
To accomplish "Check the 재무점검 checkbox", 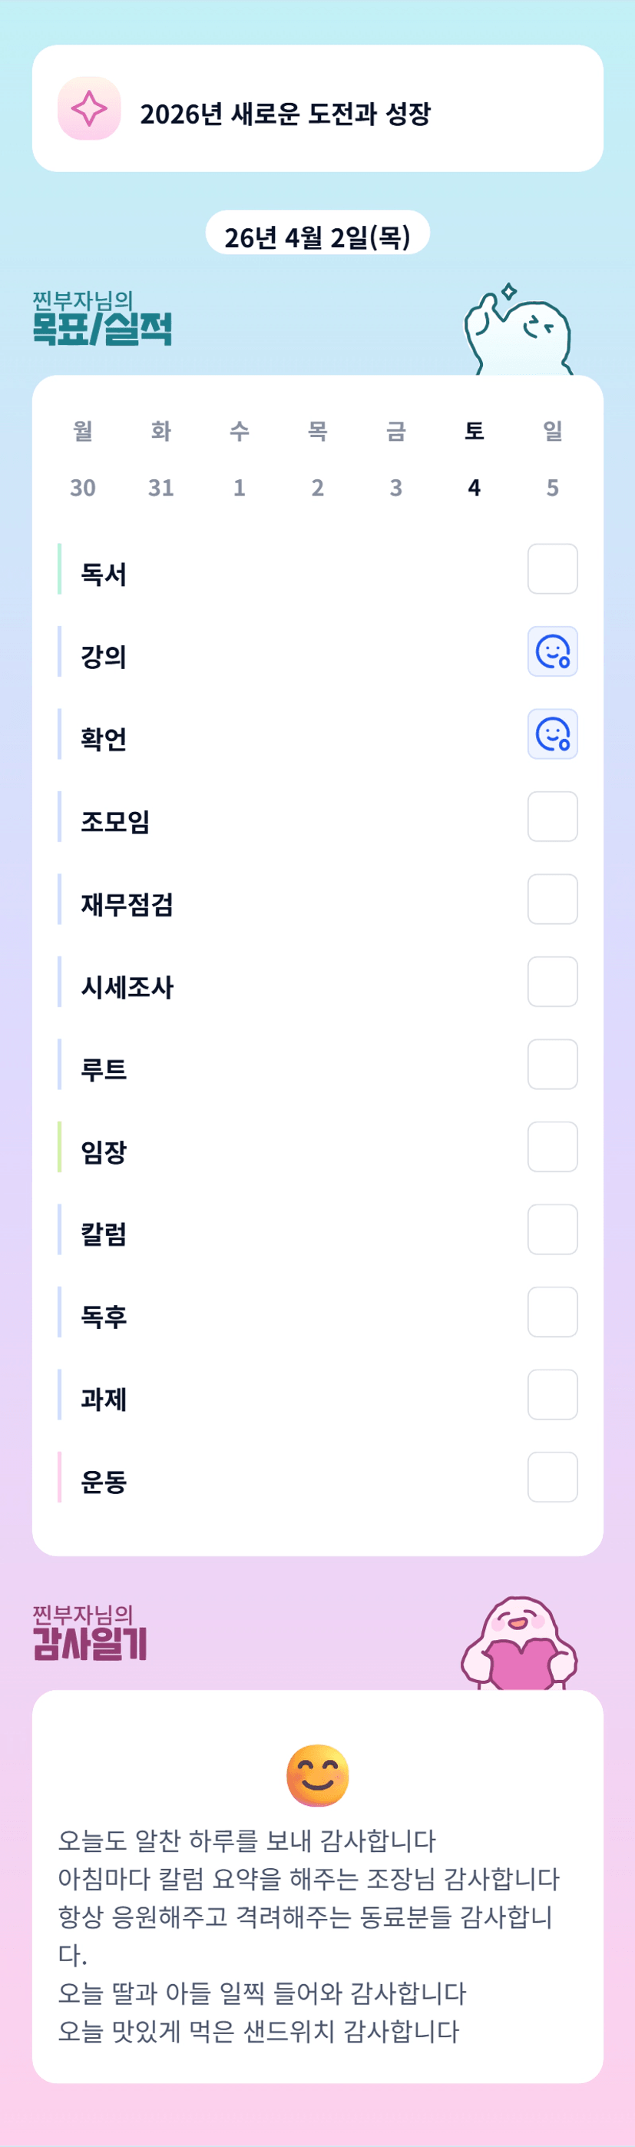I will click(553, 900).
